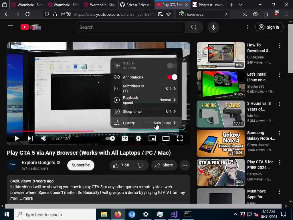This screenshot has height=220, width=293.
Task: Switch to the first Wormhole tab
Action: pyautogui.click(x=27, y=5)
